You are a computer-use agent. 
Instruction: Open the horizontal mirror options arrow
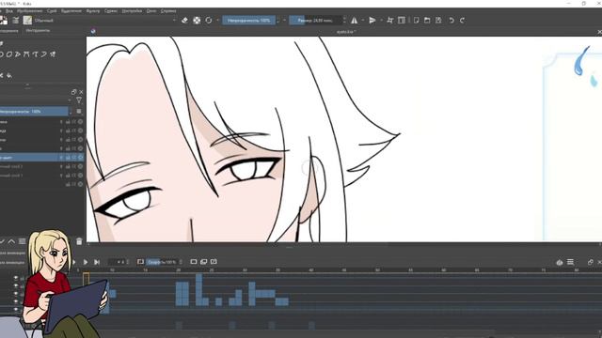(362, 21)
